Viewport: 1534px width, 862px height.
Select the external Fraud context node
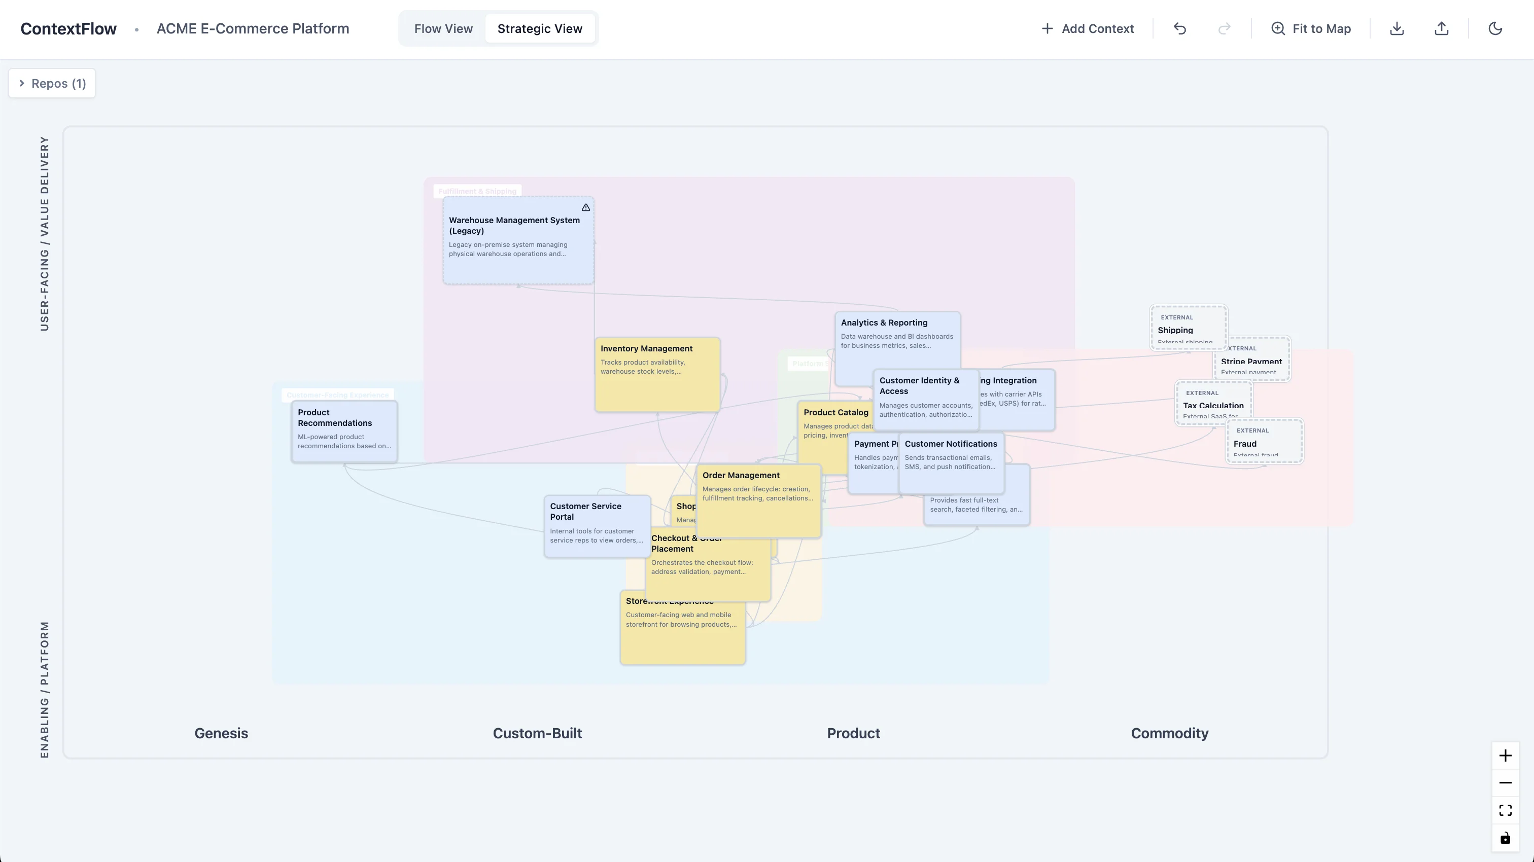pos(1264,442)
